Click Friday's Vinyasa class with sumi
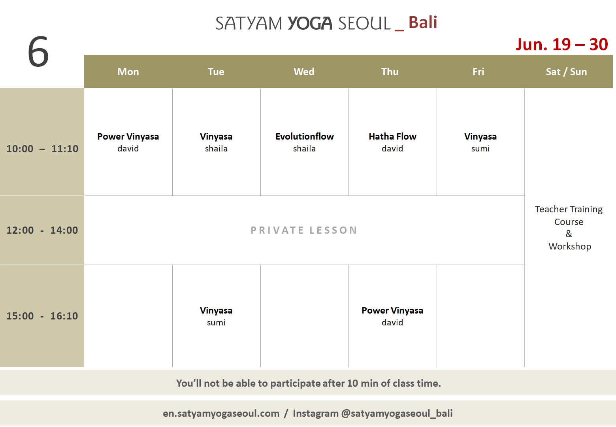The image size is (616, 427). click(x=480, y=142)
